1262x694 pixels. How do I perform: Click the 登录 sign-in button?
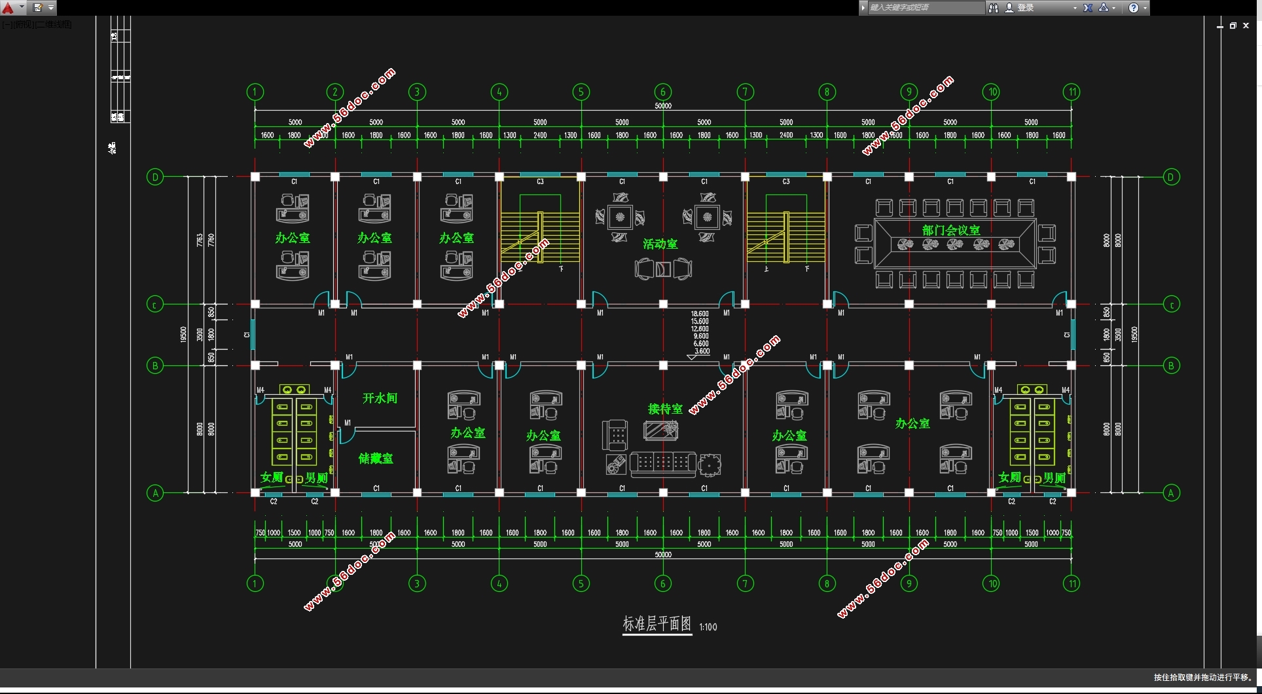pyautogui.click(x=1026, y=8)
